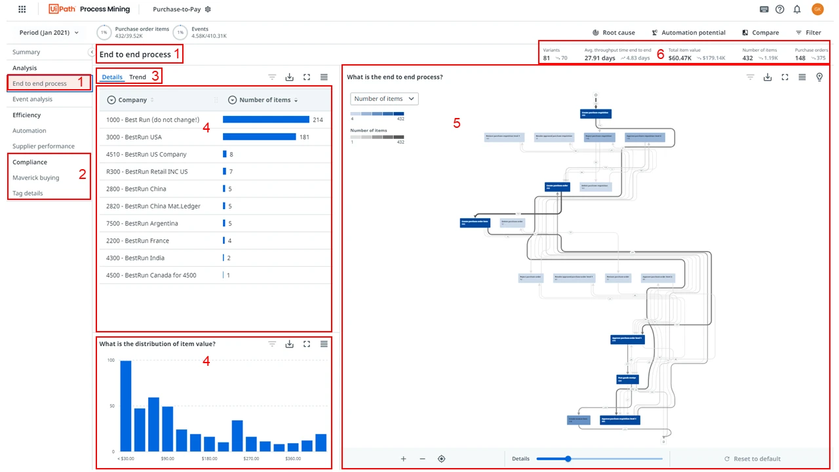Open the GK user avatar menu
Viewport: 839px width, 472px height.
(x=817, y=9)
